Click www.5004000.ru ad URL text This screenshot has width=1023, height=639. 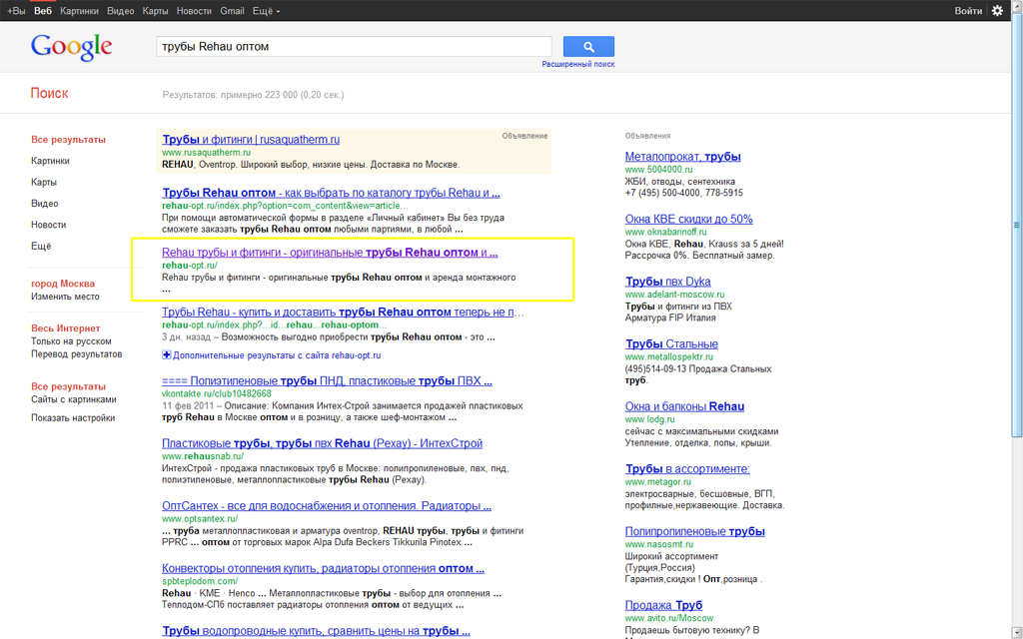[659, 170]
